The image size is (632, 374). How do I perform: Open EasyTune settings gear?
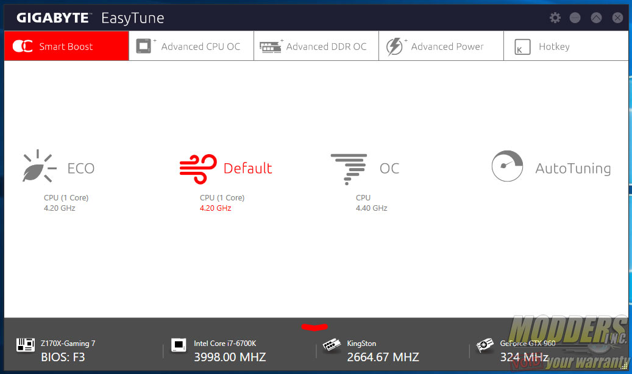point(555,18)
